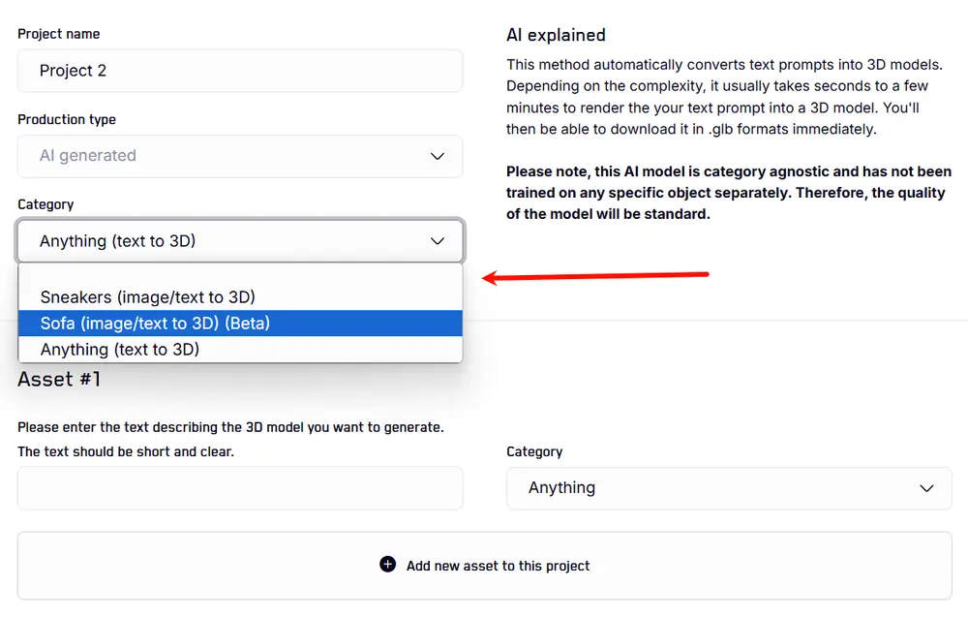Select the blank option at top of list
This screenshot has height=618, width=968.
pos(240,275)
